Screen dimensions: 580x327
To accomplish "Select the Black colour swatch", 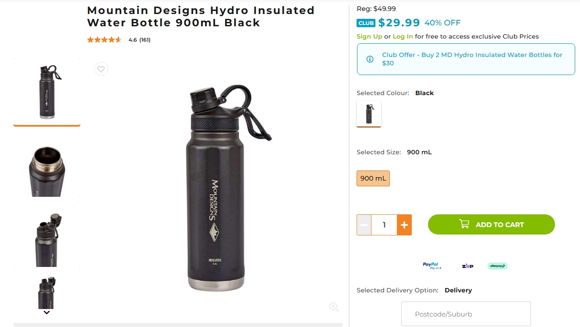I will point(369,114).
